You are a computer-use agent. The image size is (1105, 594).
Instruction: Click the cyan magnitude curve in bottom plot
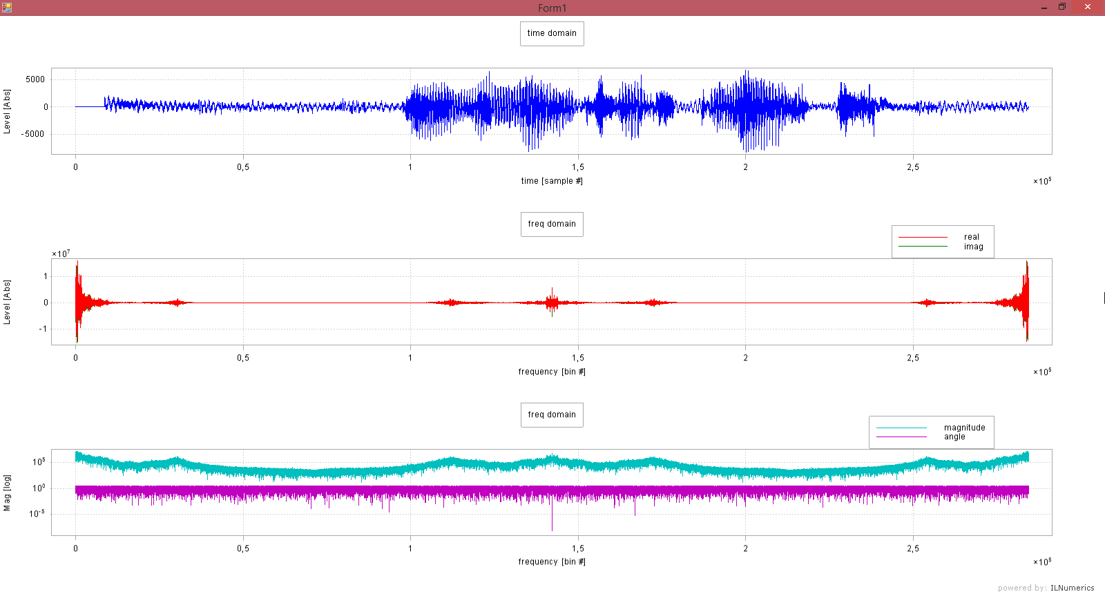click(x=552, y=463)
